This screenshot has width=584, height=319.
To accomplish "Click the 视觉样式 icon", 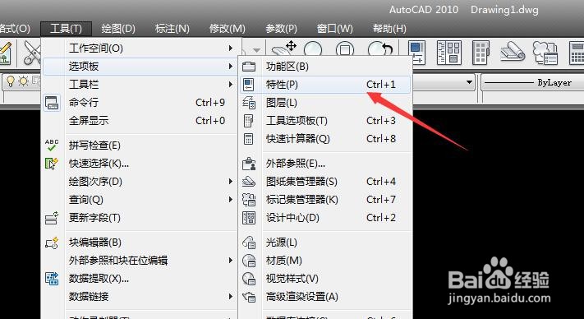I will pos(249,279).
